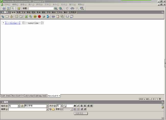Collapse the 属性 properties panel
Image resolution: width=166 pixels, height=120 pixels.
(x=3, y=102)
